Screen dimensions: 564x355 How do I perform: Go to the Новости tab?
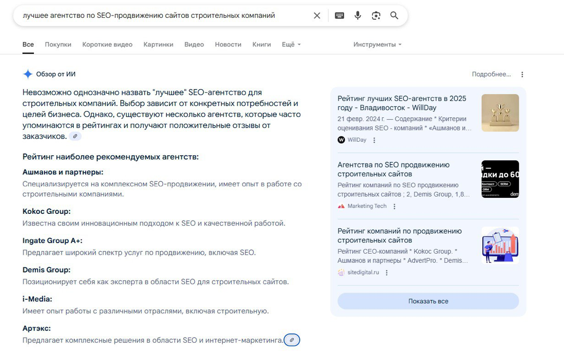(228, 45)
